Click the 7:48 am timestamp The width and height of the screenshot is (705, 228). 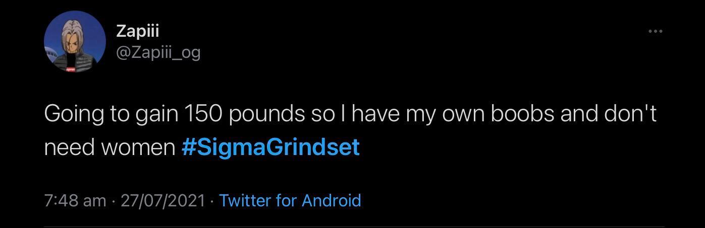tap(75, 200)
